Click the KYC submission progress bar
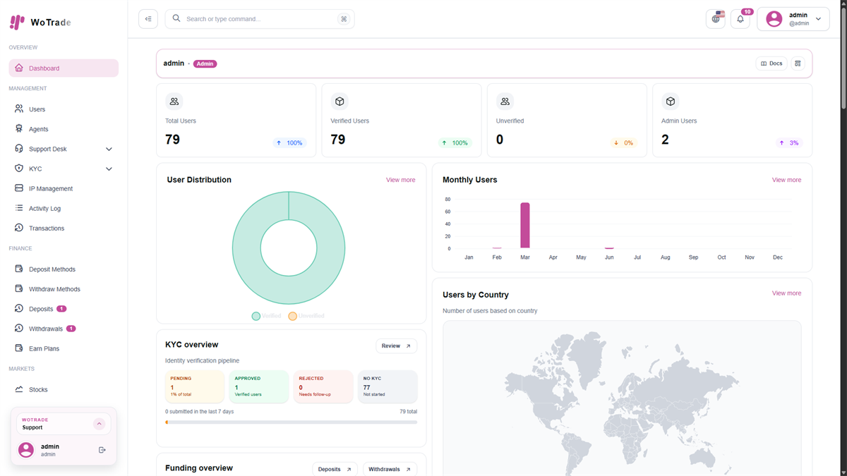The height and width of the screenshot is (476, 847). 292,422
